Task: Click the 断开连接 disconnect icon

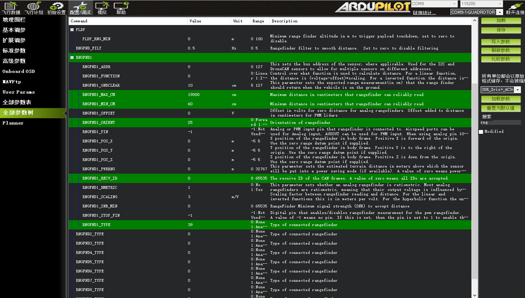Action: [x=515, y=8]
